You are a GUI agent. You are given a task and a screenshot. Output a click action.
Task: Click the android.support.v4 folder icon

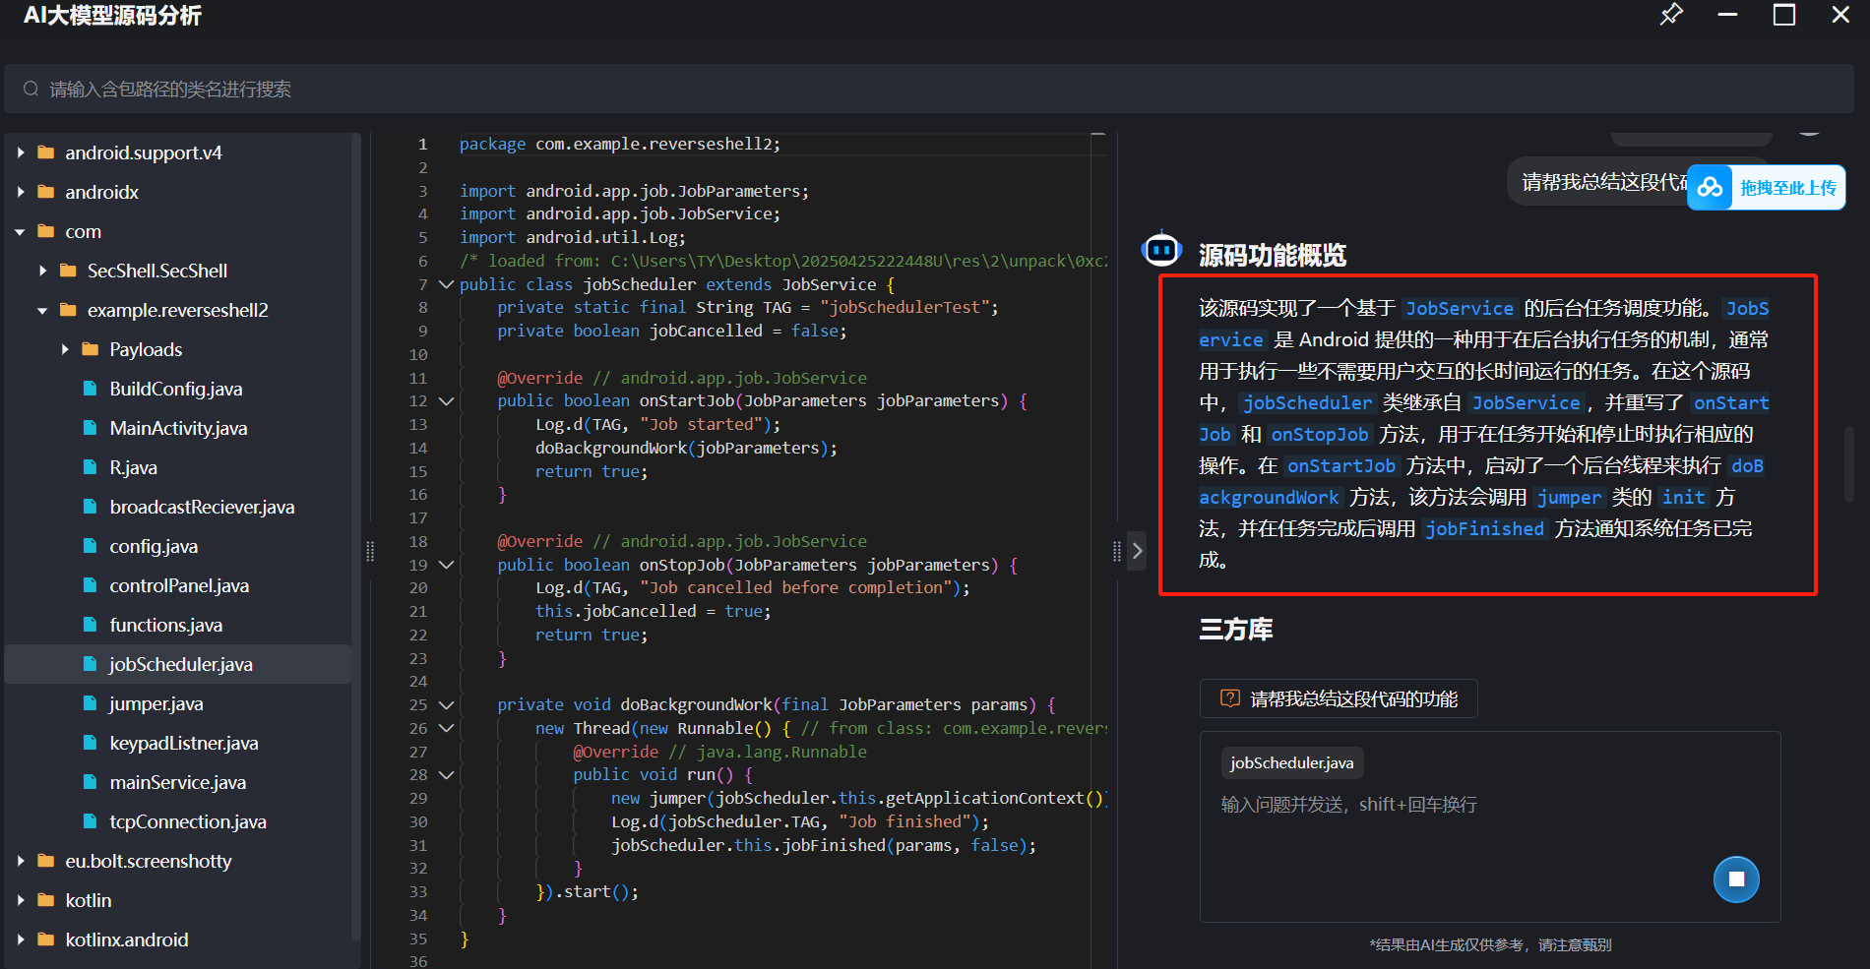(45, 152)
